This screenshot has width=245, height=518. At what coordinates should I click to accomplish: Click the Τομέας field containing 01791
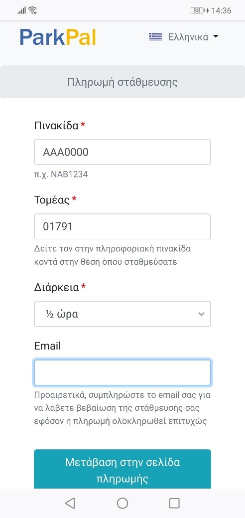[122, 226]
